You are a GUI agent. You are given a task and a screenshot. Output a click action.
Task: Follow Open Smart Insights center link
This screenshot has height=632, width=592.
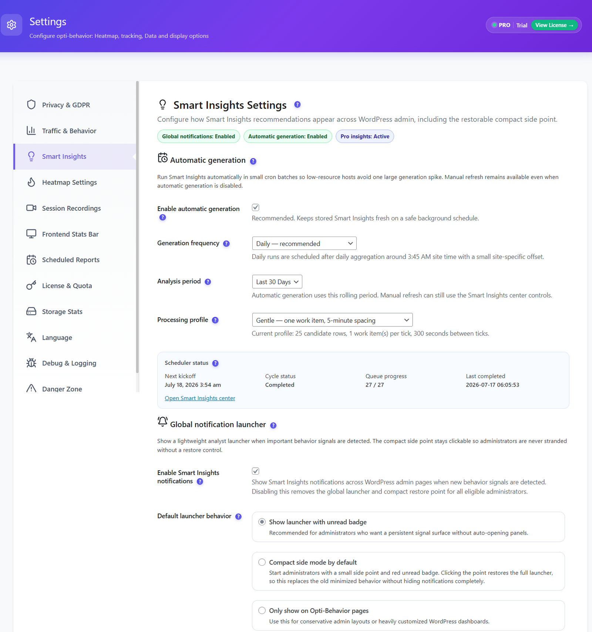pyautogui.click(x=200, y=398)
